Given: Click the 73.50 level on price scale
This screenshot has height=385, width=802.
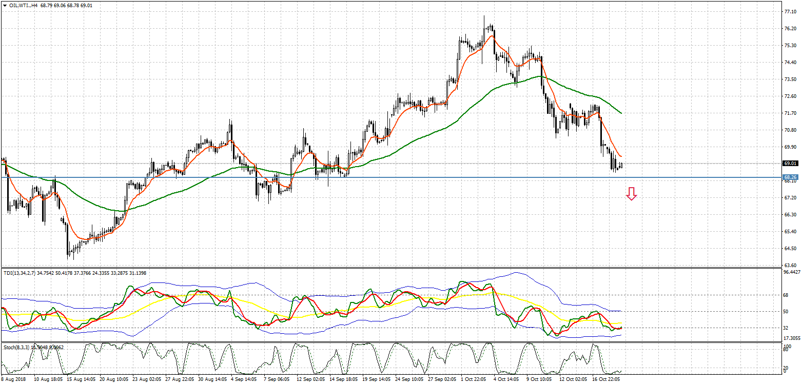Looking at the screenshot, I should (x=790, y=79).
